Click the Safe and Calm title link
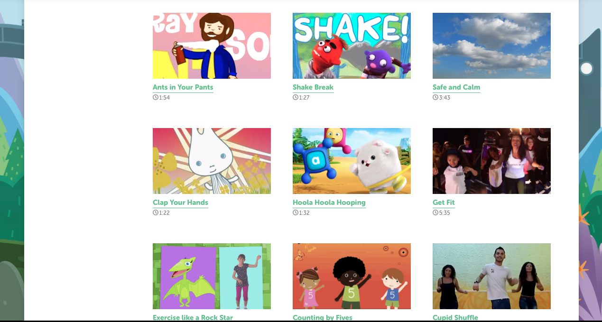The width and height of the screenshot is (602, 322). pos(456,87)
